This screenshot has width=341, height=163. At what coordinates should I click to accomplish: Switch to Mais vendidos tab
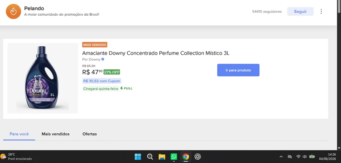(56, 134)
